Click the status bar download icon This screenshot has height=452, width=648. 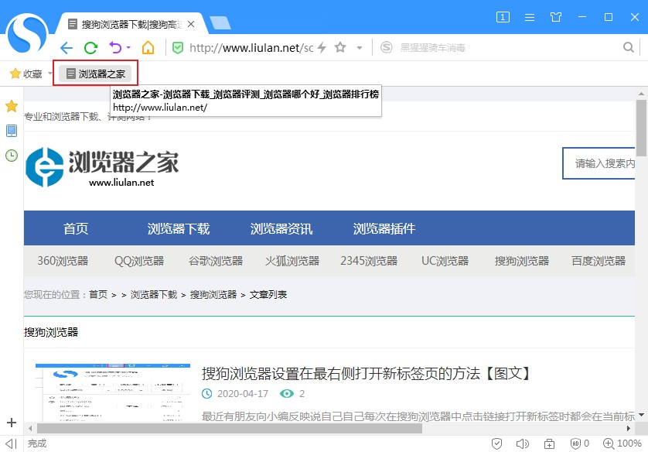coord(549,443)
